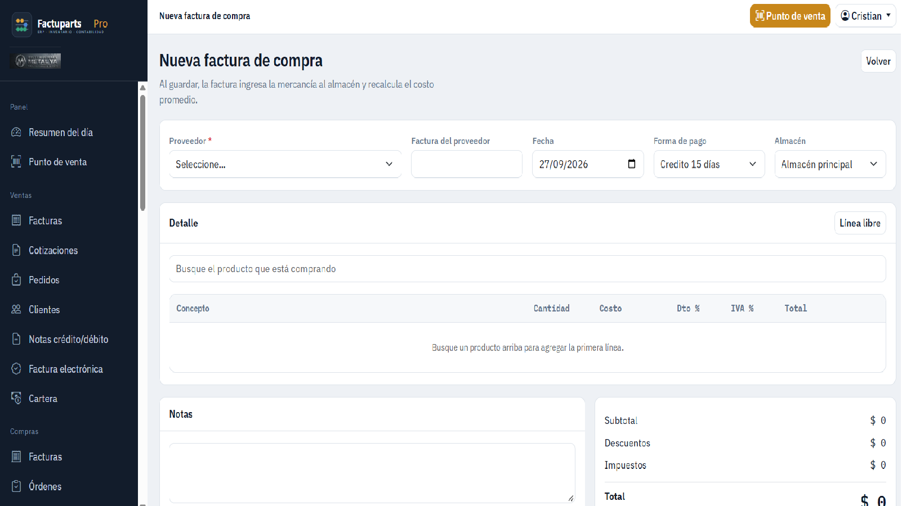Viewport: 902px width, 506px height.
Task: Click the product search field in Detalle
Action: (528, 269)
